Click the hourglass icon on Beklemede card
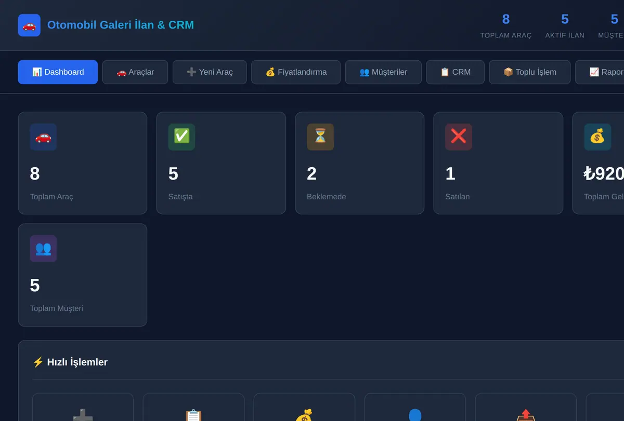This screenshot has height=421, width=624. tap(320, 137)
